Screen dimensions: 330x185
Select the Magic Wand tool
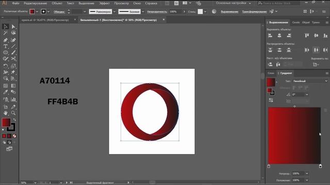click(6, 33)
